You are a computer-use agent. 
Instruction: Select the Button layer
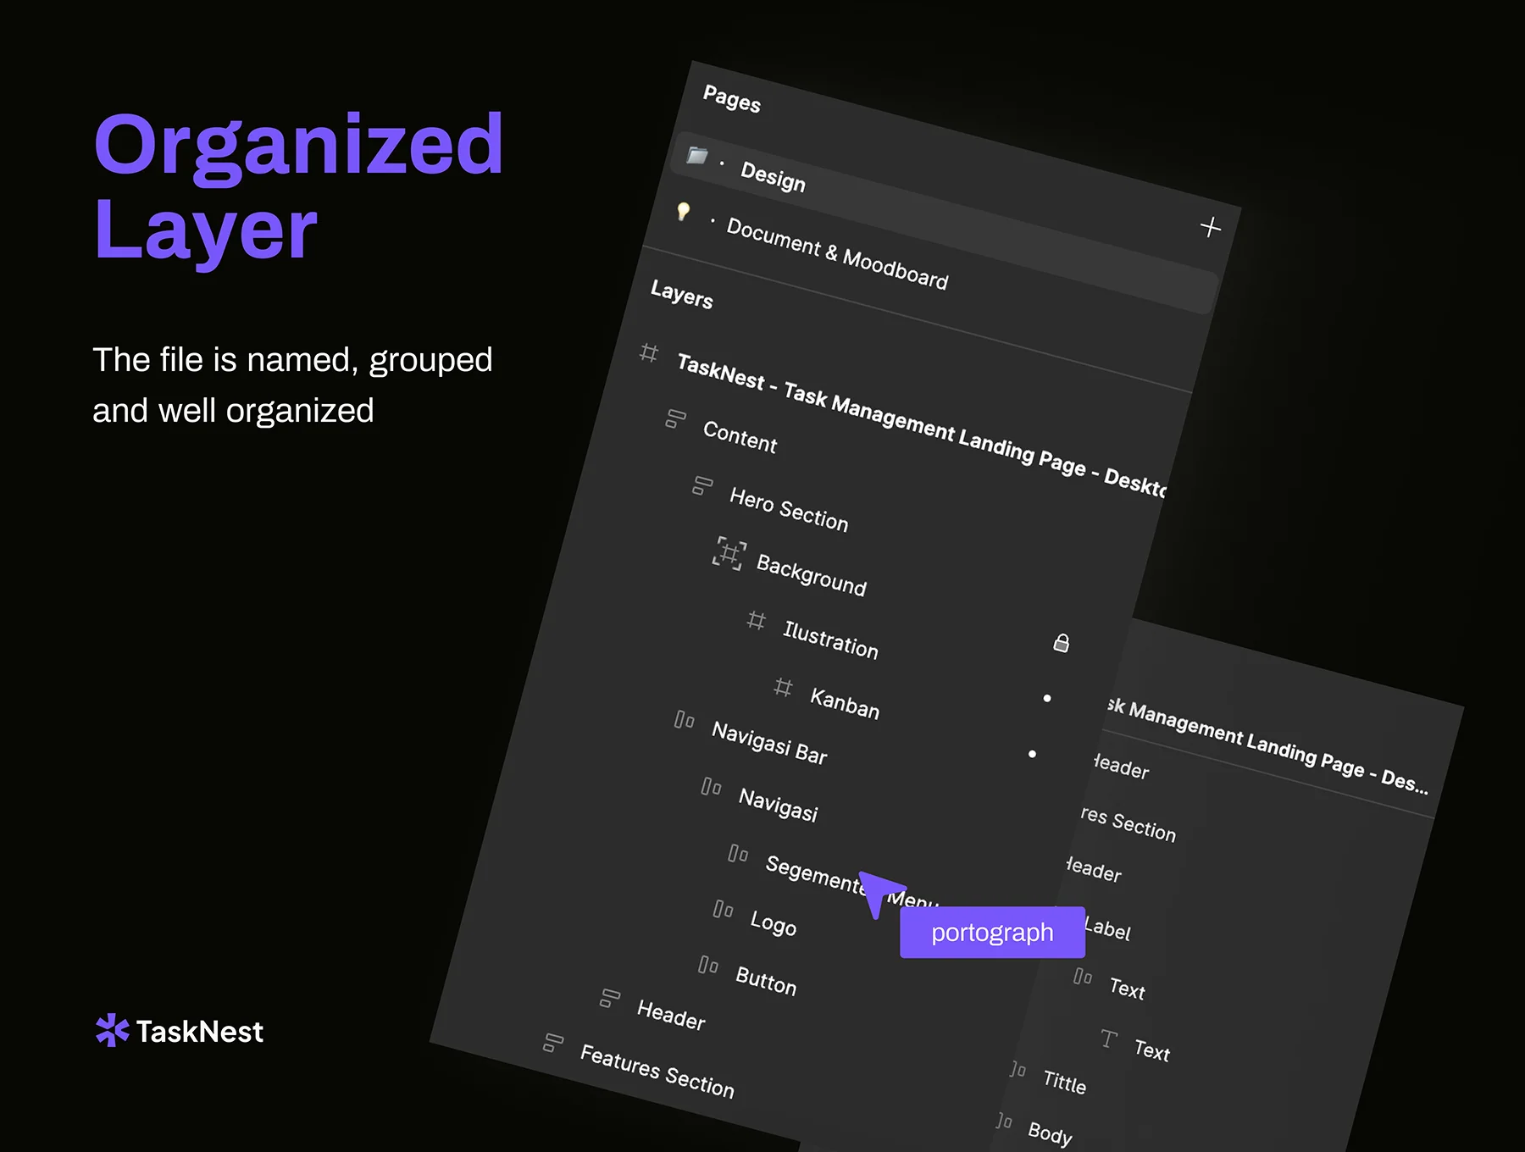[x=766, y=980]
